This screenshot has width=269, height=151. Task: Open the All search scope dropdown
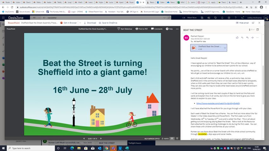(36, 18)
